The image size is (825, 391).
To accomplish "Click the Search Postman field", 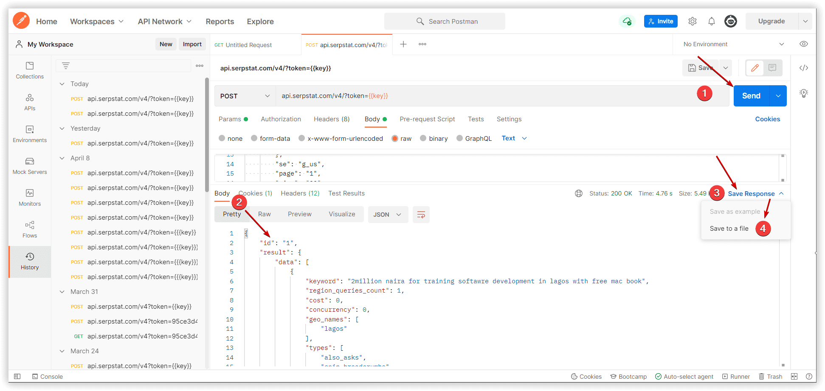I will click(445, 21).
